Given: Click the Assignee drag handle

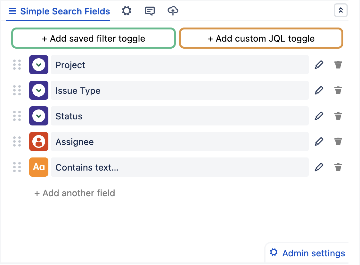Looking at the screenshot, I should click(17, 141).
